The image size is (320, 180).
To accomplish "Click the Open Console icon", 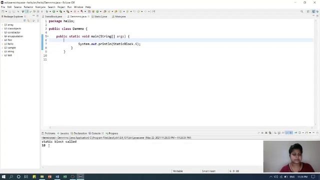I will point(306,133).
